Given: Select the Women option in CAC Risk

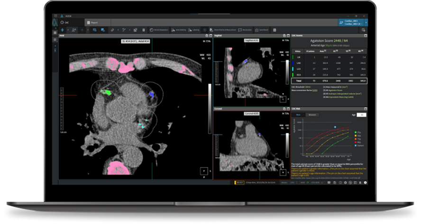Looking at the screenshot, I should point(312,115).
